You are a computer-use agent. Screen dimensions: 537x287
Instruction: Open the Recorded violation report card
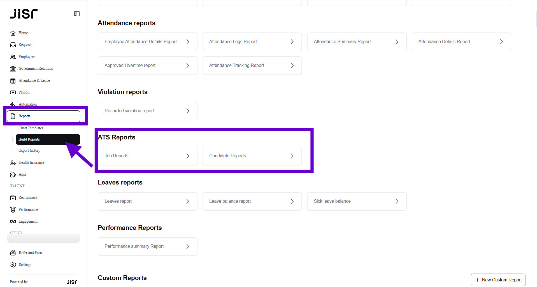click(x=147, y=111)
